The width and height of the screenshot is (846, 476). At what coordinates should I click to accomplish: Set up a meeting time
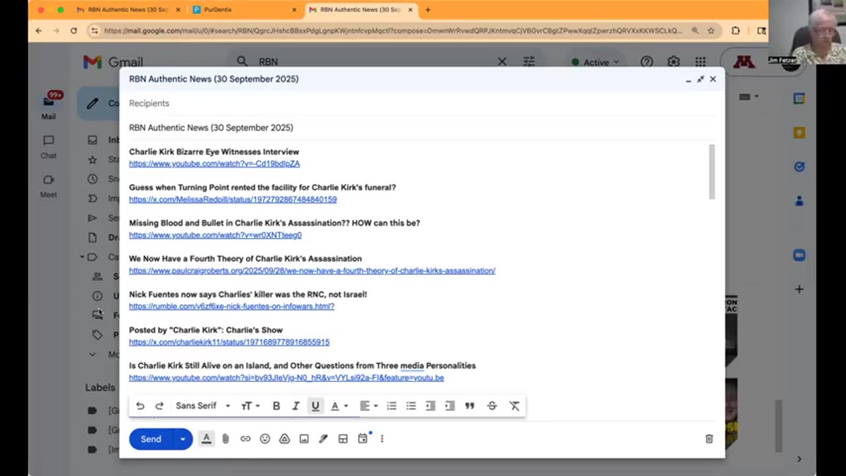(363, 438)
